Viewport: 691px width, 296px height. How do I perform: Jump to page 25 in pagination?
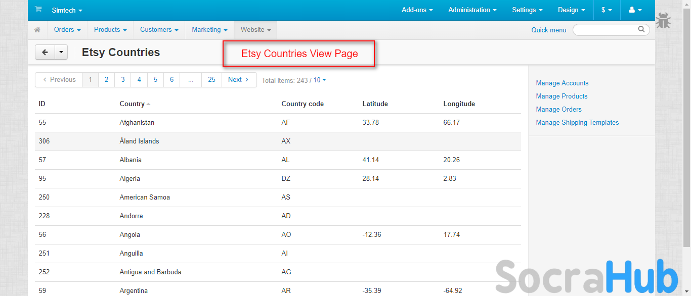[x=211, y=80]
